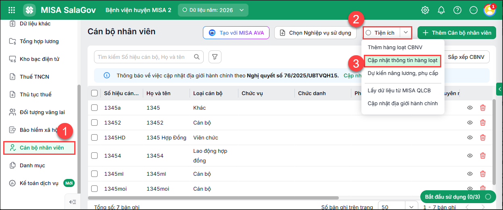View details of employee 1345a
The image size is (503, 210).
[x=470, y=108]
